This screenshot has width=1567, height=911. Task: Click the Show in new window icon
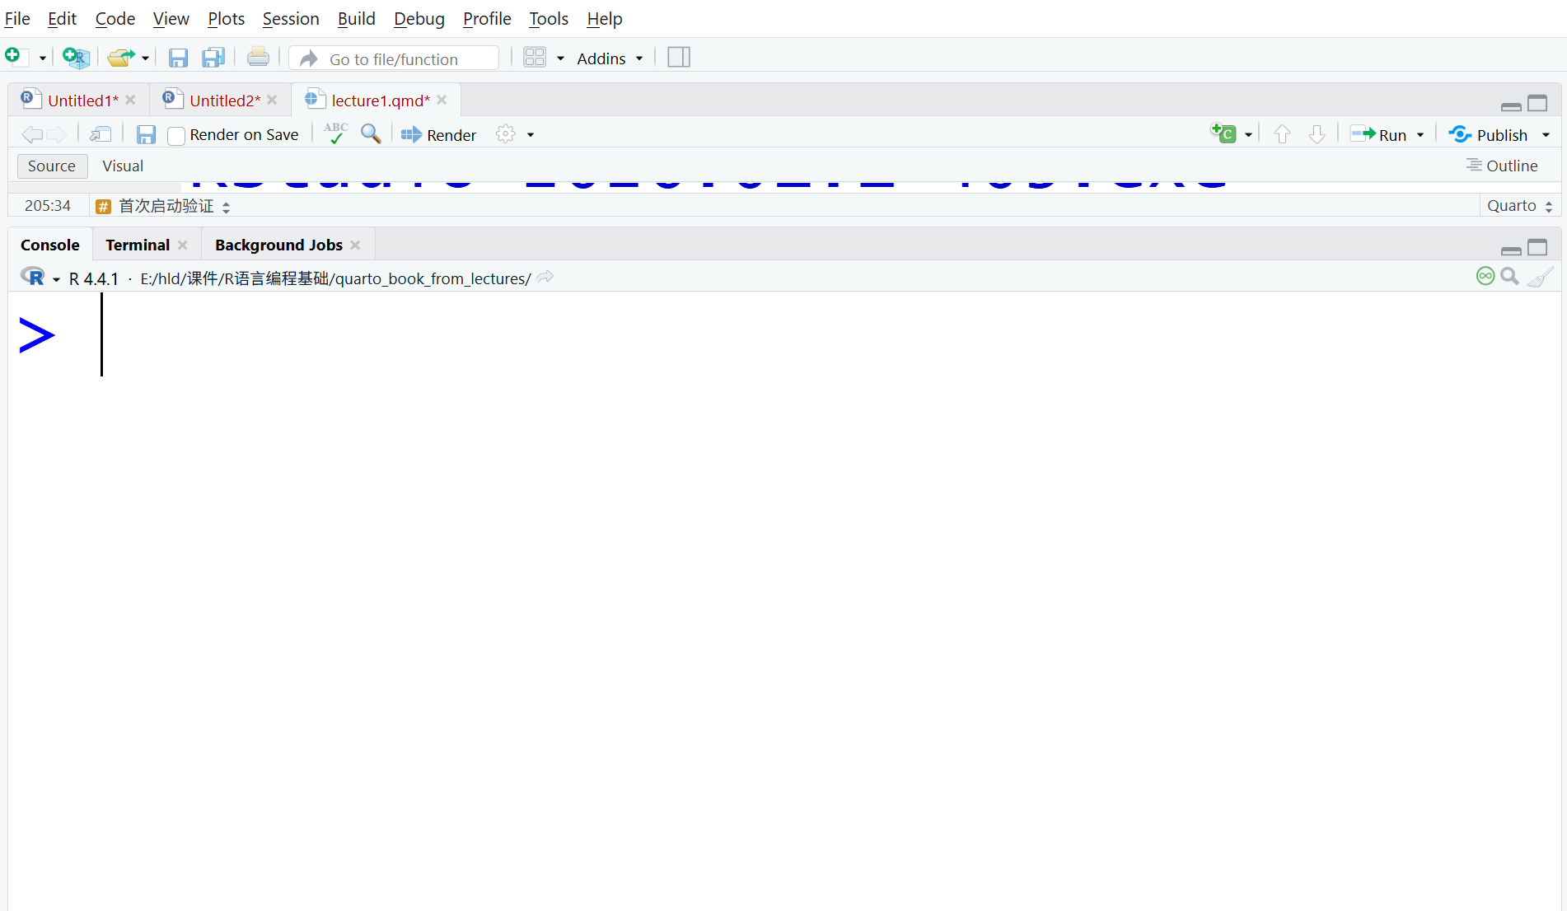coord(101,134)
